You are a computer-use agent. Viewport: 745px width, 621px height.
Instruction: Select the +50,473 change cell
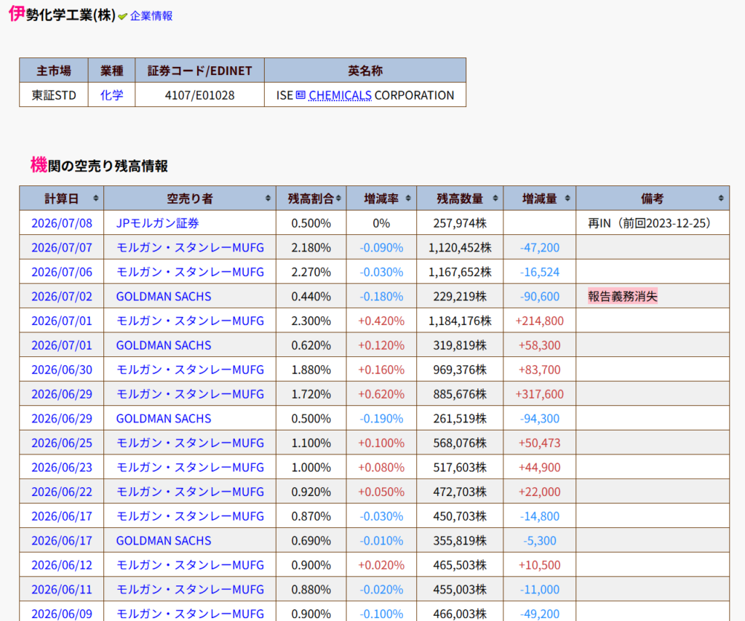(539, 443)
